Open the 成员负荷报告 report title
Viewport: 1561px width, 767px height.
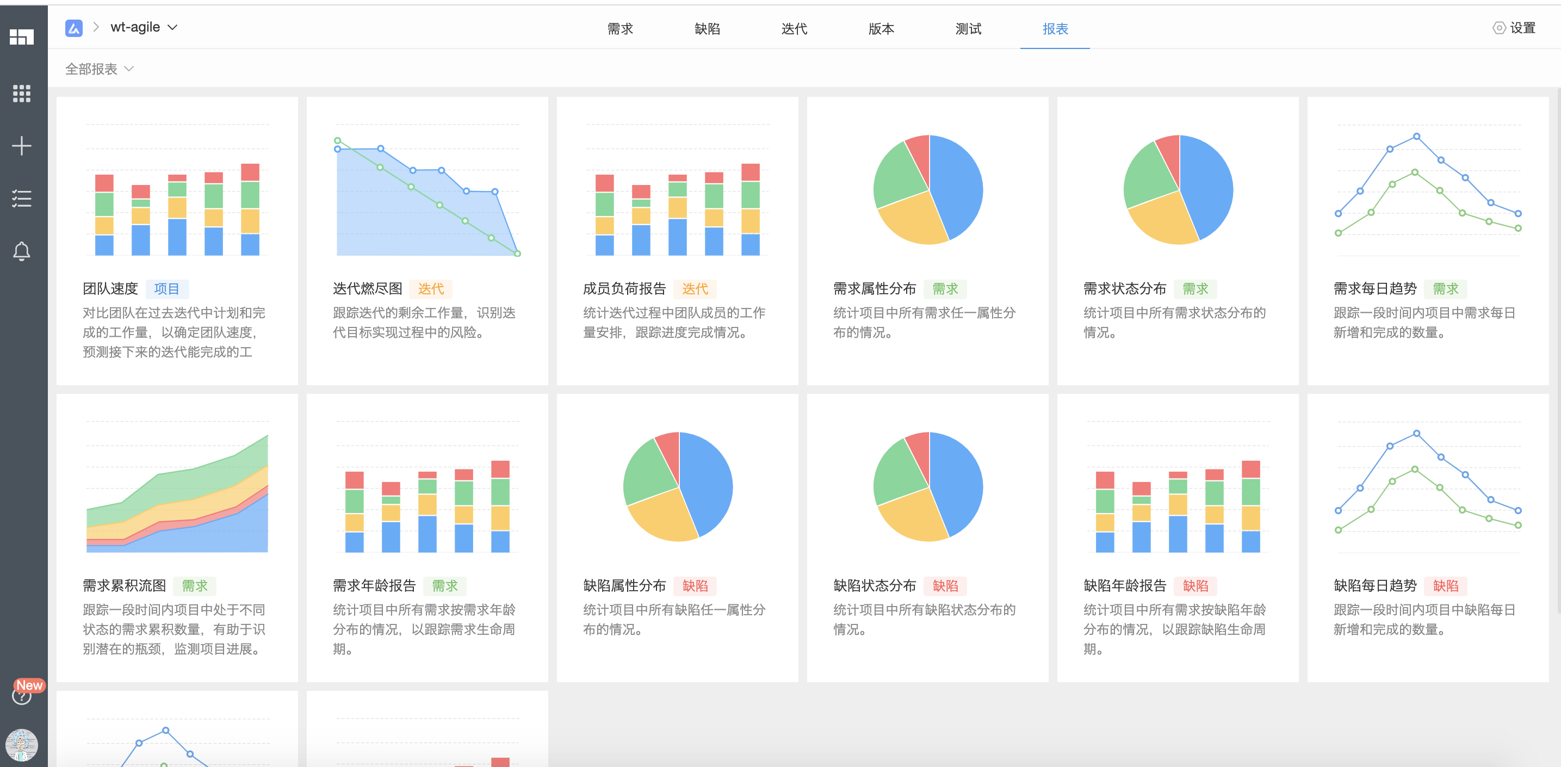[625, 288]
